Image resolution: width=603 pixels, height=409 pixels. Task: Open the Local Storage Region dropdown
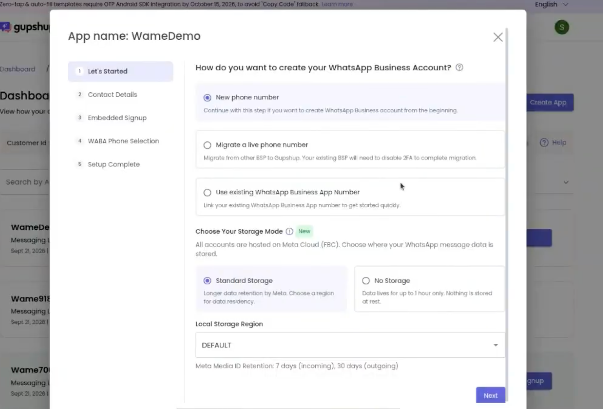point(350,345)
